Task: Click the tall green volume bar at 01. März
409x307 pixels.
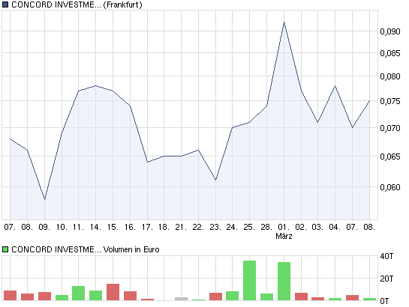Action: (x=284, y=282)
